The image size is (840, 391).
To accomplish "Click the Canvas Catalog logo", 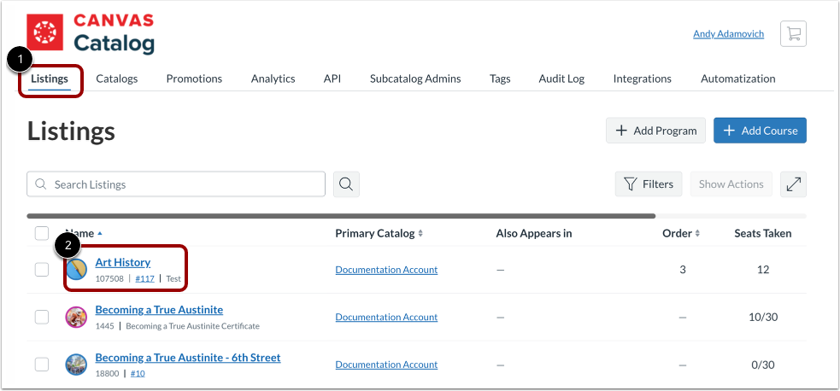I will [x=91, y=33].
